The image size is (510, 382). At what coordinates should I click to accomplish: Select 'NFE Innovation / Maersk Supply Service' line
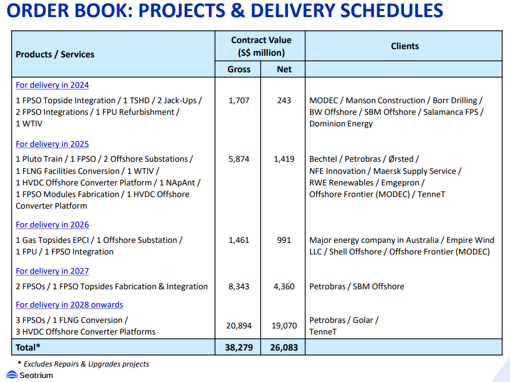point(386,171)
